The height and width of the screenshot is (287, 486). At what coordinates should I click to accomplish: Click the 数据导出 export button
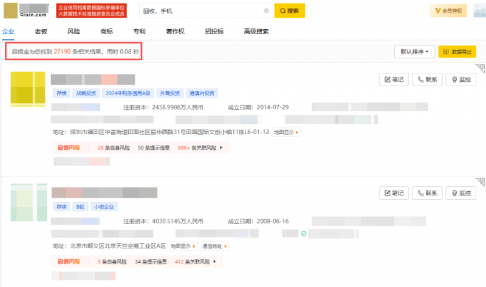(x=457, y=52)
